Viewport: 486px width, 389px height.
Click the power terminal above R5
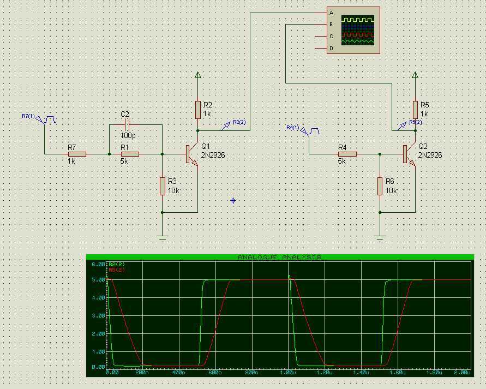(x=415, y=75)
